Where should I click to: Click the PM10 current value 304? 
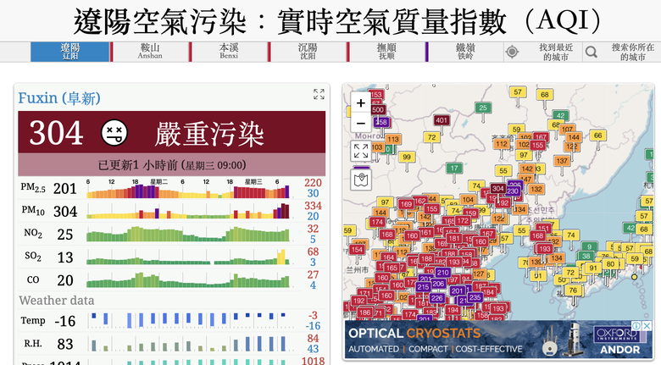(65, 211)
